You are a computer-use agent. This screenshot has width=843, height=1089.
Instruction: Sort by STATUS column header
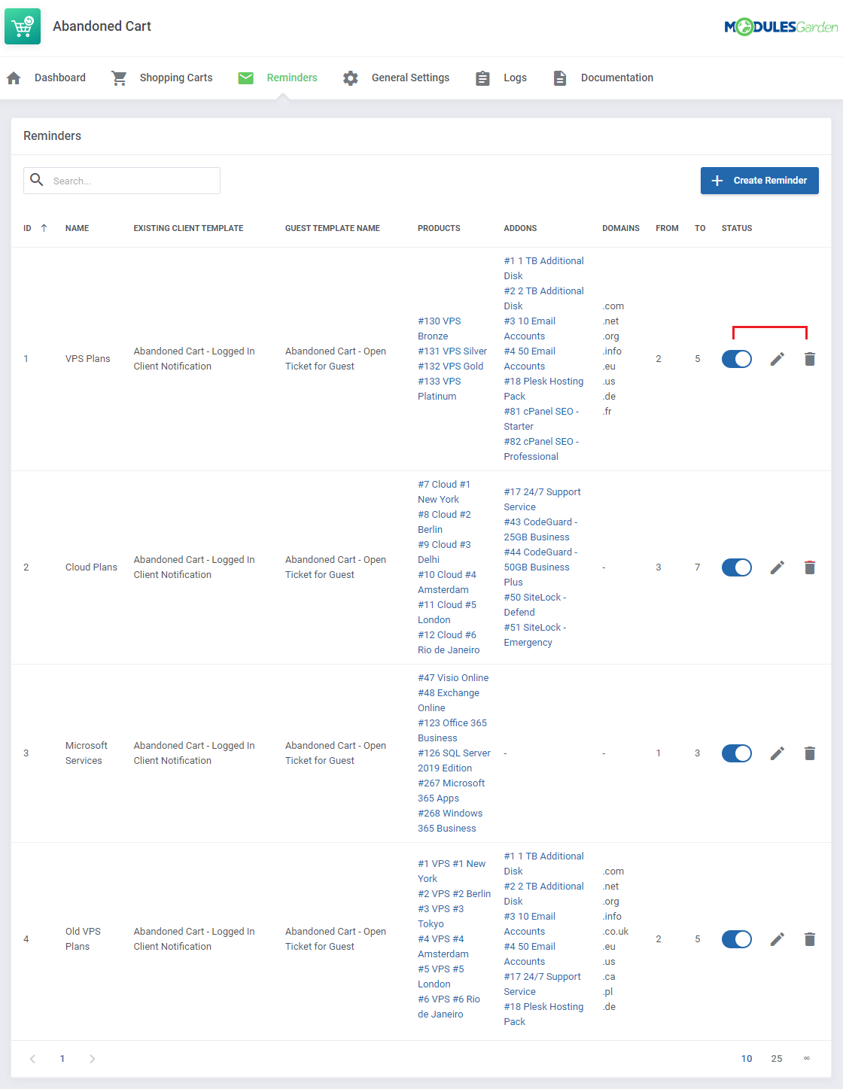[x=737, y=228]
